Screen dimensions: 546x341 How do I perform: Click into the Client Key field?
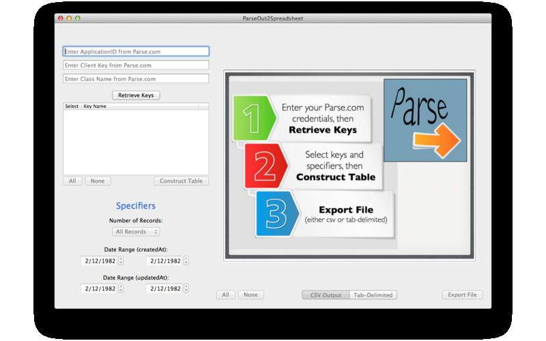click(136, 65)
